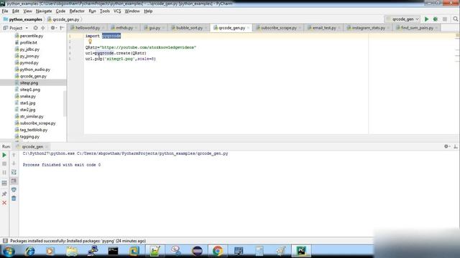Switch to bubble_sort.py editor tab
460x258 pixels.
(x=189, y=28)
